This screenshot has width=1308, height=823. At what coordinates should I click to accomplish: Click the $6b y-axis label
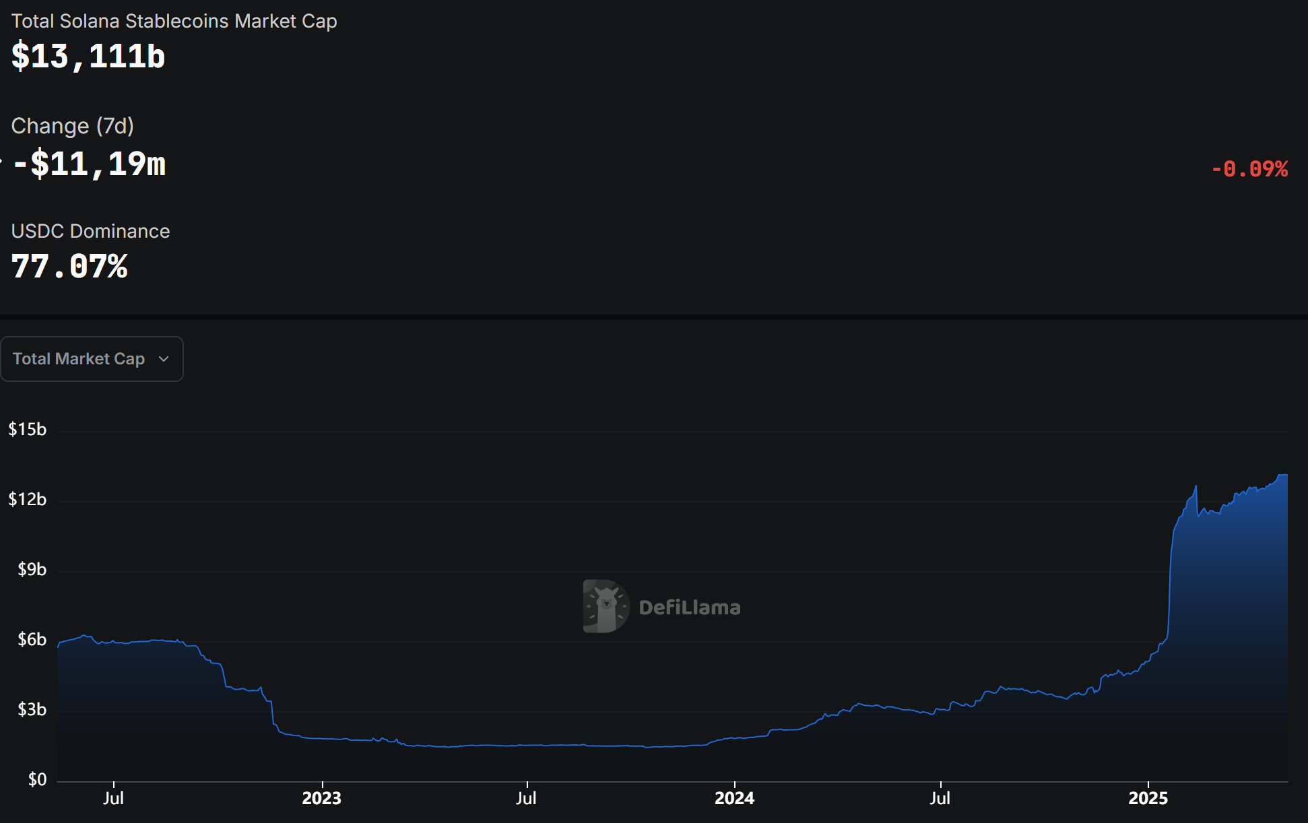click(32, 639)
